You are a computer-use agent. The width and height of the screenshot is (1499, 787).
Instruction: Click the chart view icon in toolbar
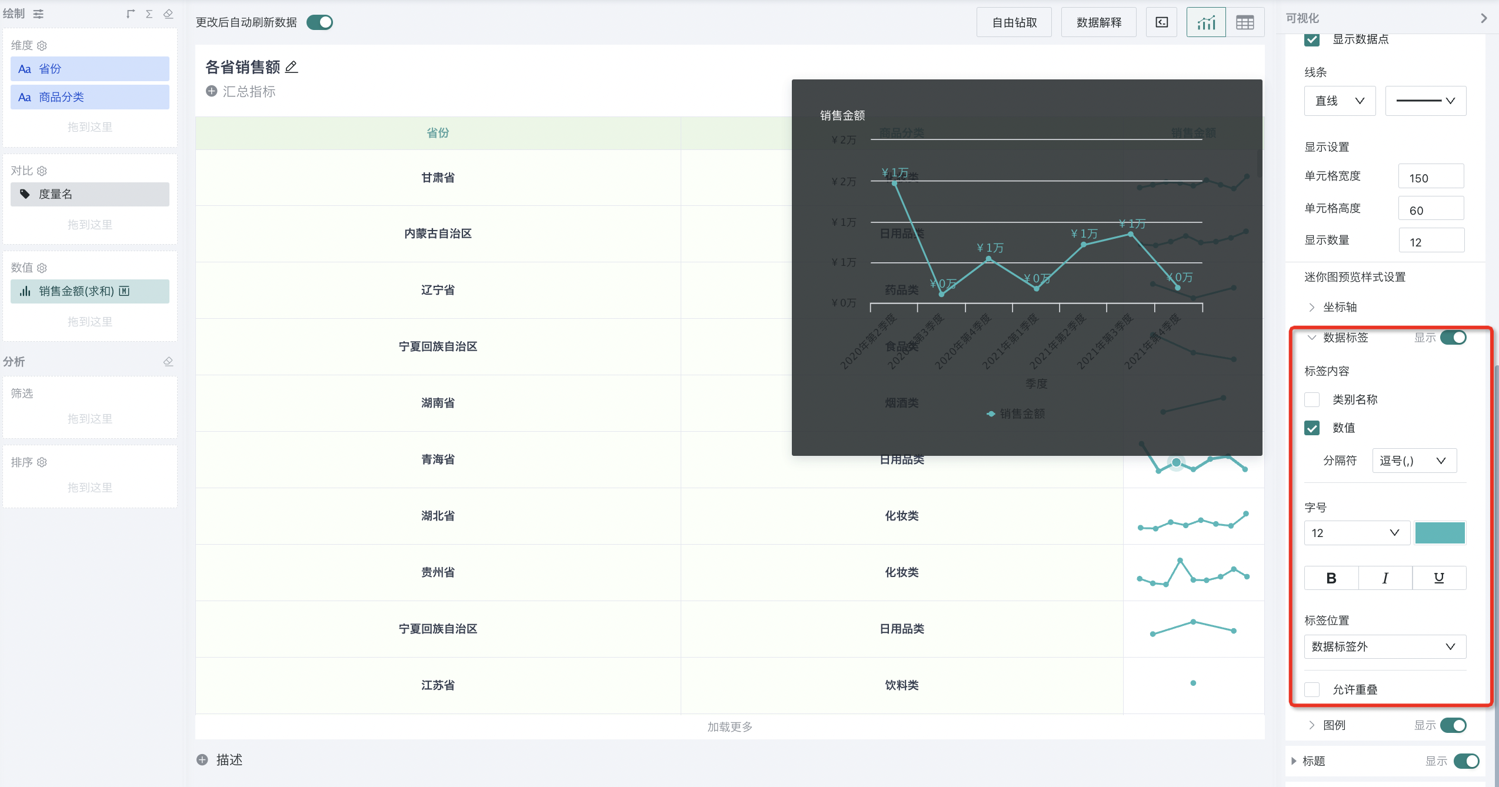[1205, 22]
